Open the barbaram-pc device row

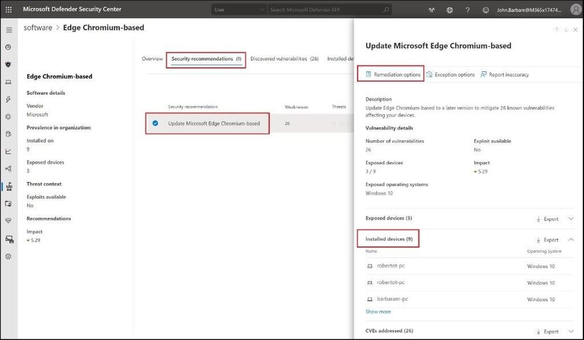(x=469, y=299)
